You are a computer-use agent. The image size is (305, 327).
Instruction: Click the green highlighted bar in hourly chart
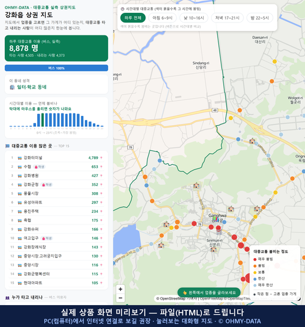(43, 120)
